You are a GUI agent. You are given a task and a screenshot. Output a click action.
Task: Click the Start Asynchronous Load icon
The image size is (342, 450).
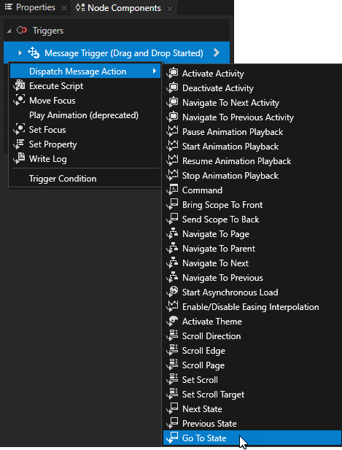coord(173,292)
